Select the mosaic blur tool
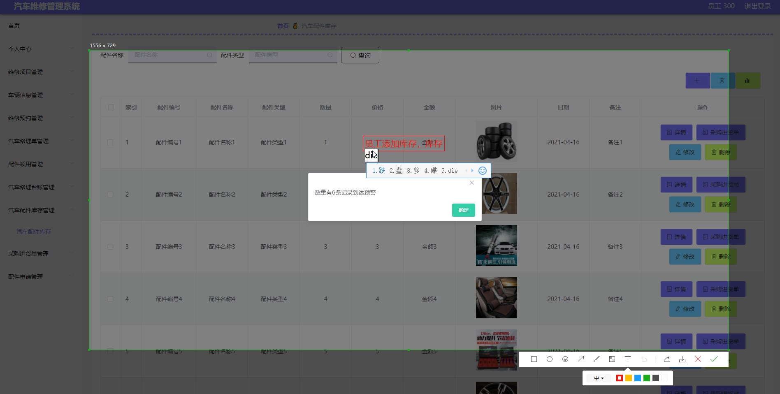This screenshot has height=394, width=780. (x=612, y=359)
